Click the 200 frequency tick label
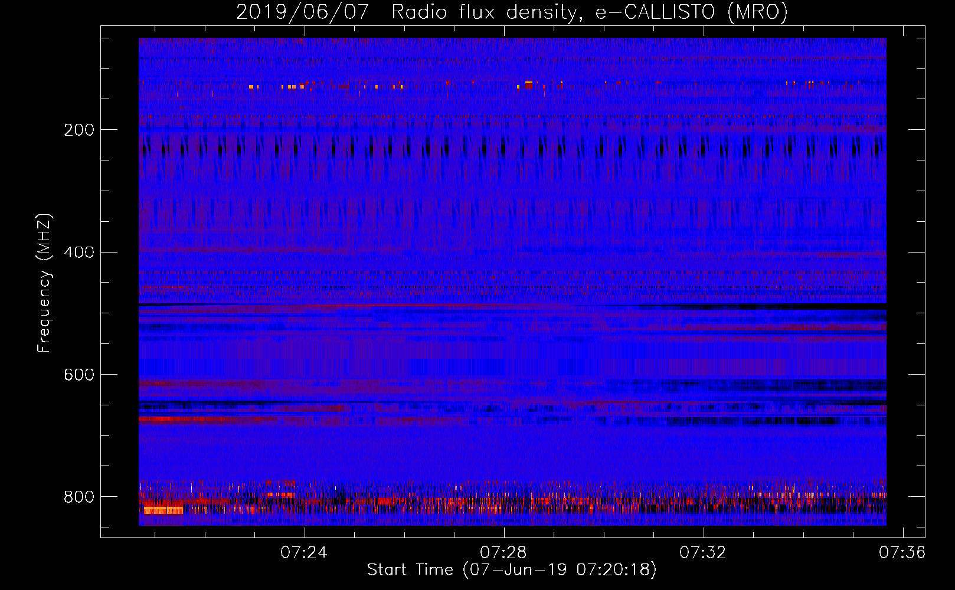Image resolution: width=955 pixels, height=590 pixels. 79,130
